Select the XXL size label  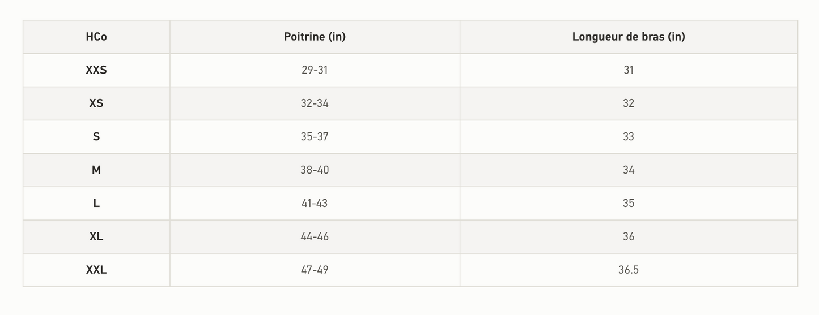96,270
